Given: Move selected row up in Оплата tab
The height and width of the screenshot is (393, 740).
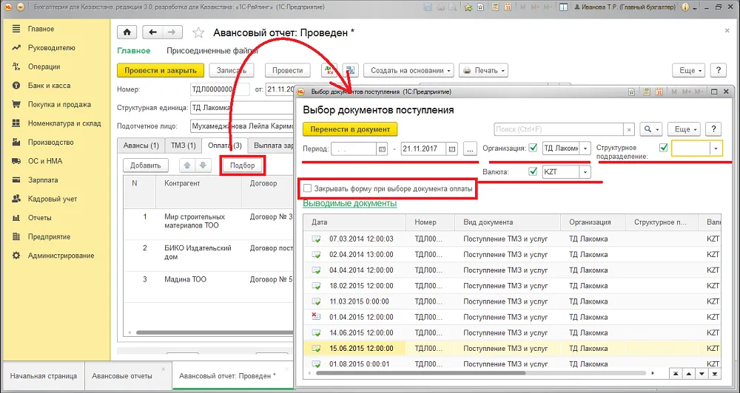Looking at the screenshot, I should pos(187,165).
